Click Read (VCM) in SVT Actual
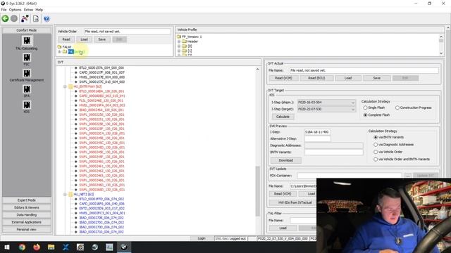The image size is (451, 253). [283, 78]
